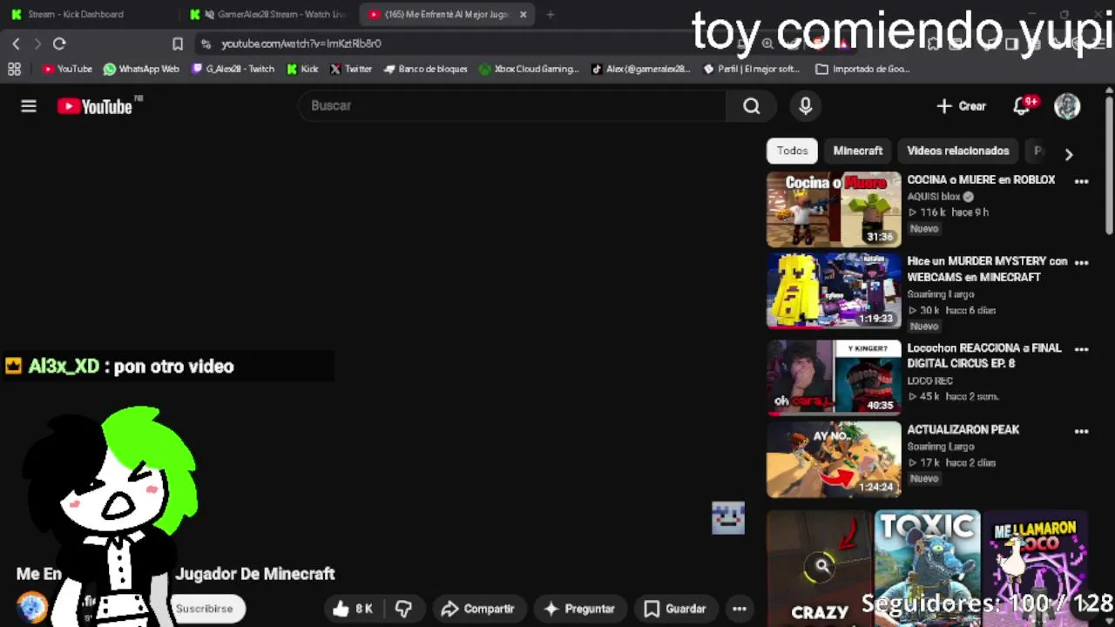The width and height of the screenshot is (1115, 627).
Task: Open the CRAZY Shorts thumbnail
Action: (x=819, y=568)
